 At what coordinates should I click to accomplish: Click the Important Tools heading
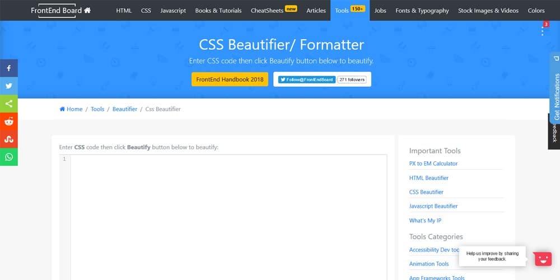[435, 151]
